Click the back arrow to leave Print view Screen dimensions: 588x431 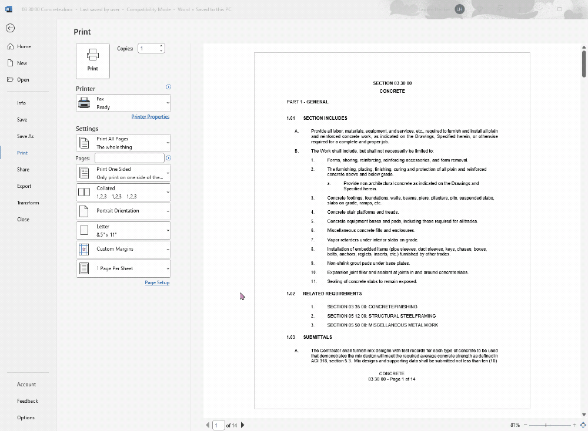10,28
